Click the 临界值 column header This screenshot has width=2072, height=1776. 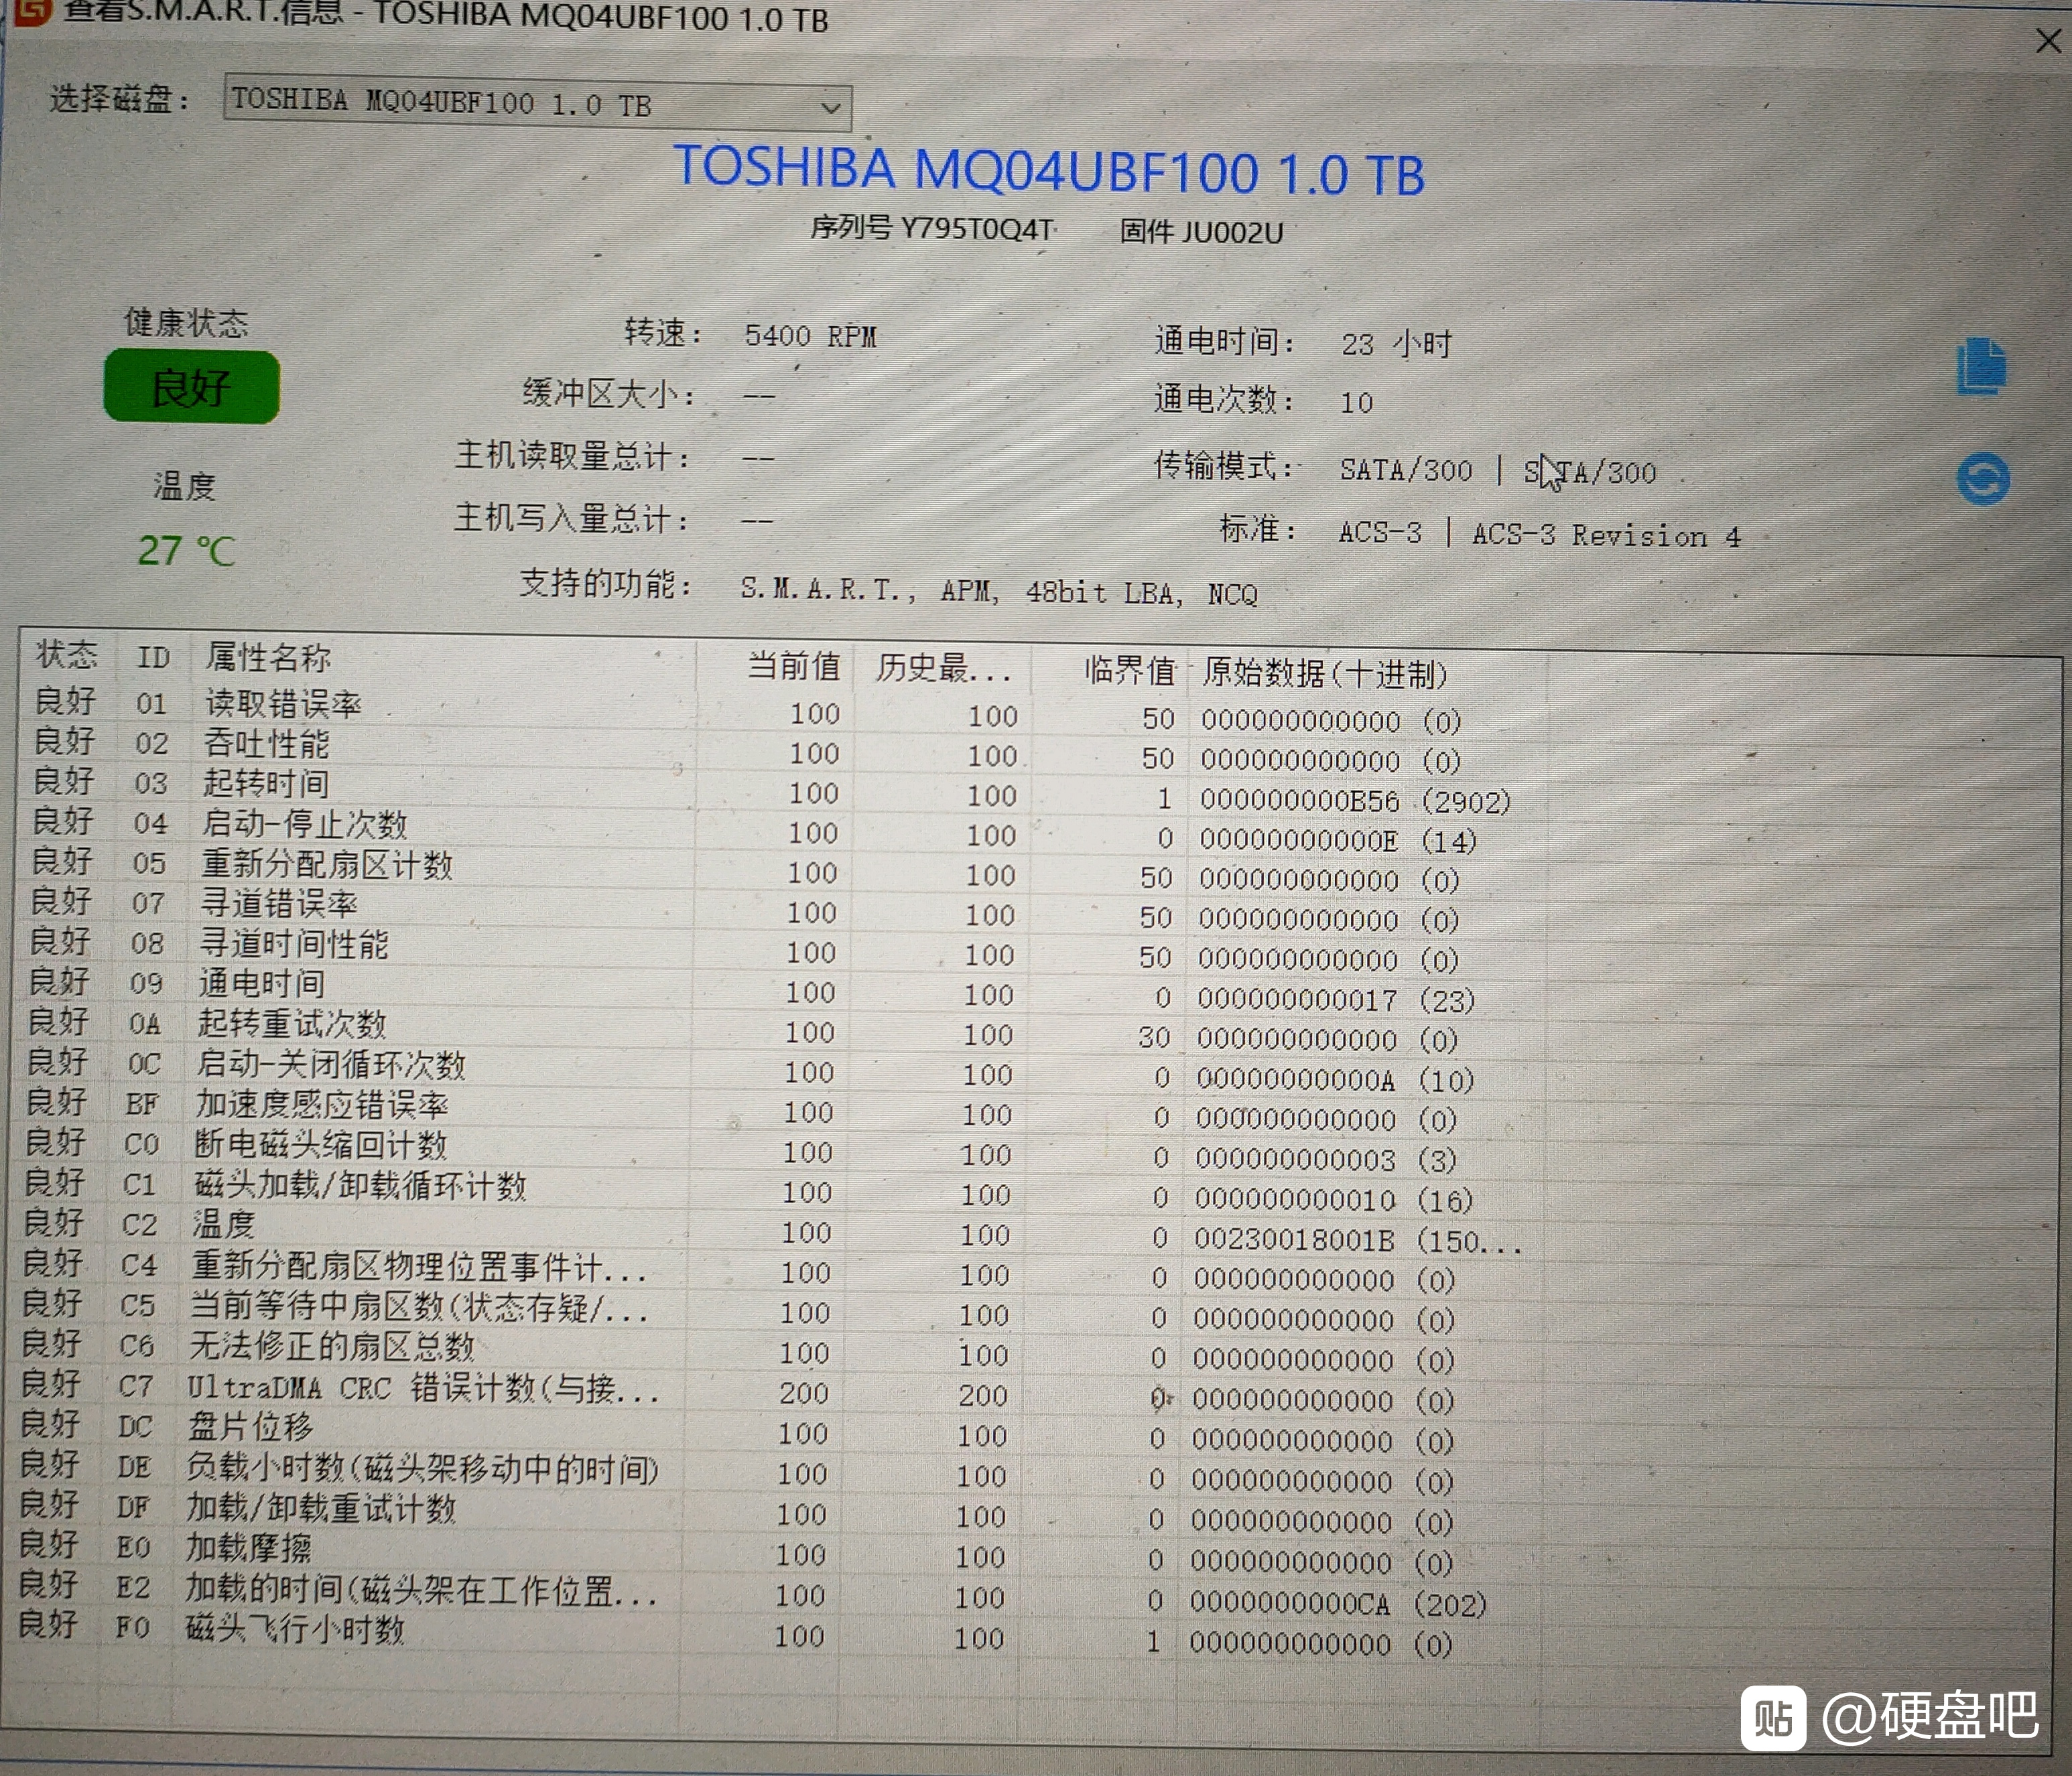coord(1130,670)
